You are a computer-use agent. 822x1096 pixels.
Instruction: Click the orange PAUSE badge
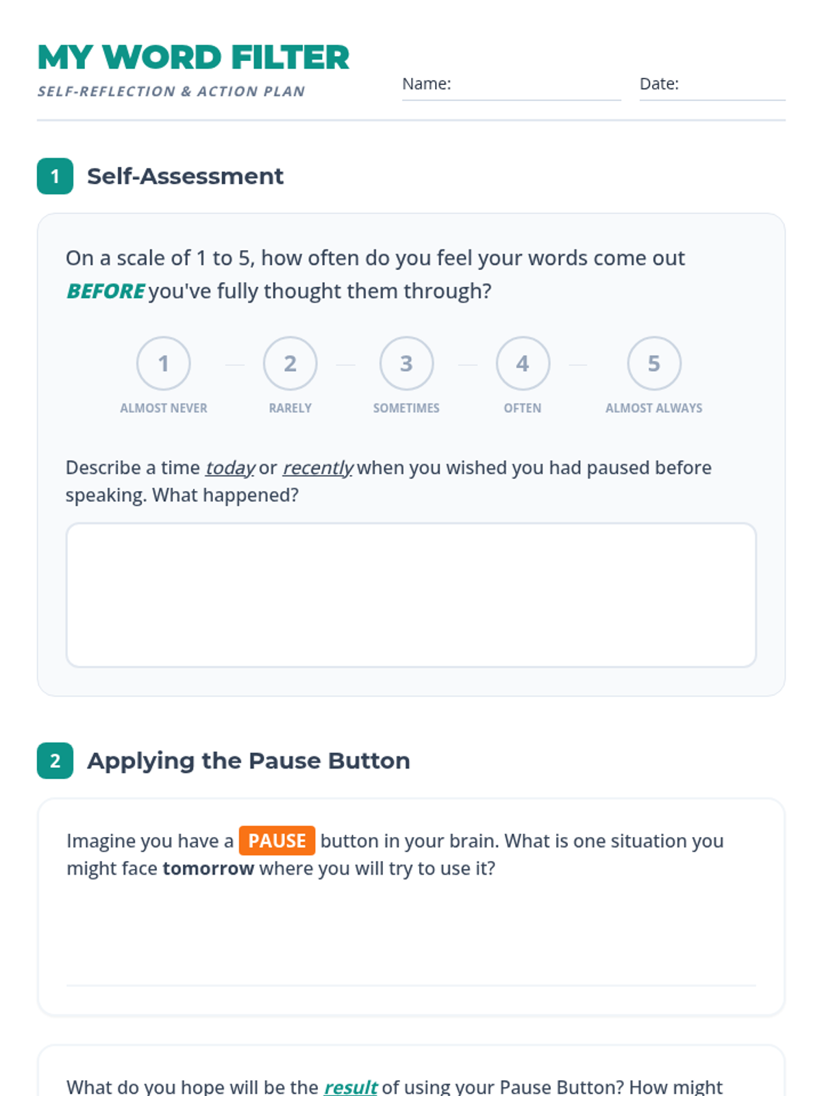pyautogui.click(x=277, y=840)
